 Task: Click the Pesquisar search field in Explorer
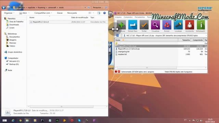pos(100,8)
